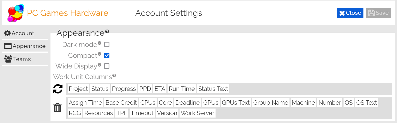Click the Work Server column chip
397x123 pixels.
point(198,113)
